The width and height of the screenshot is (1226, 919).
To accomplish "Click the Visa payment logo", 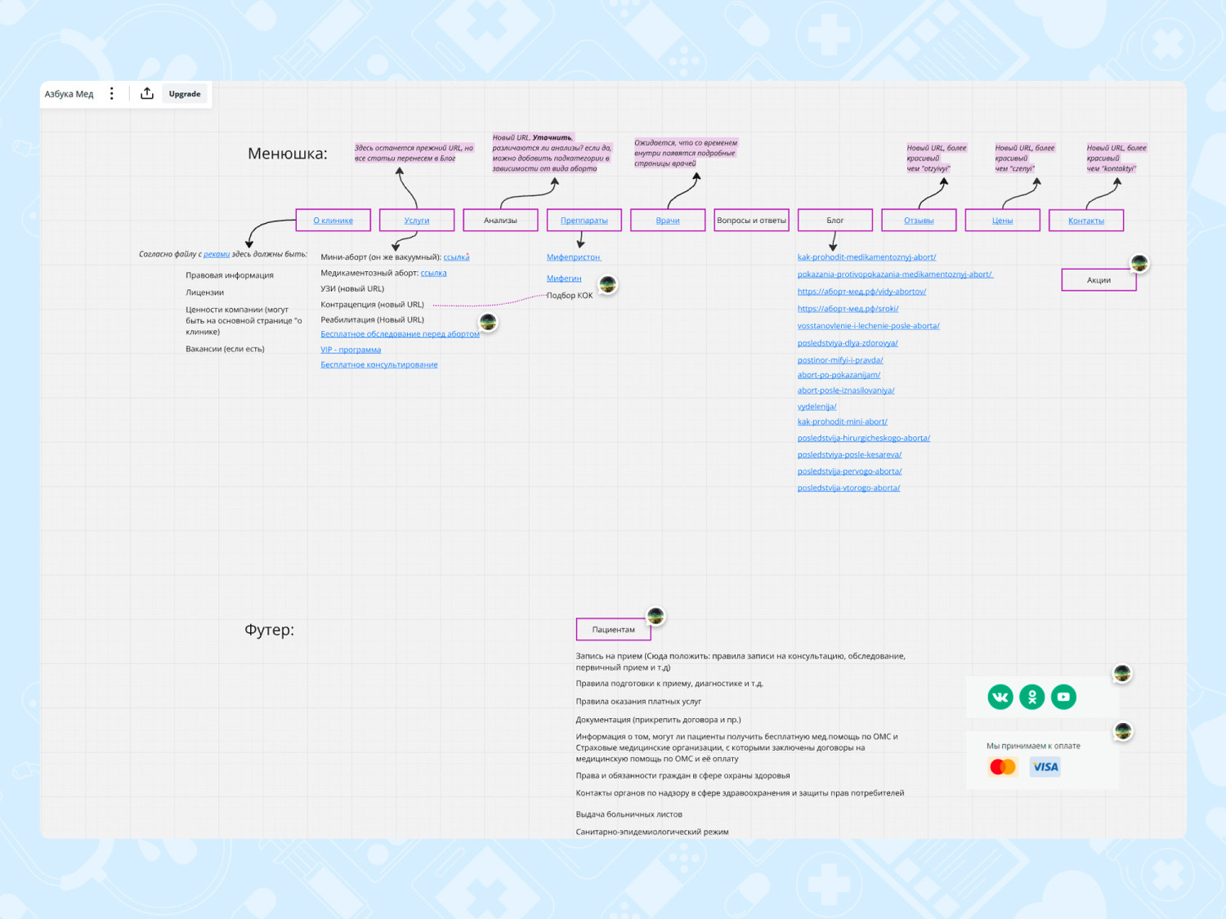I will pos(1045,767).
